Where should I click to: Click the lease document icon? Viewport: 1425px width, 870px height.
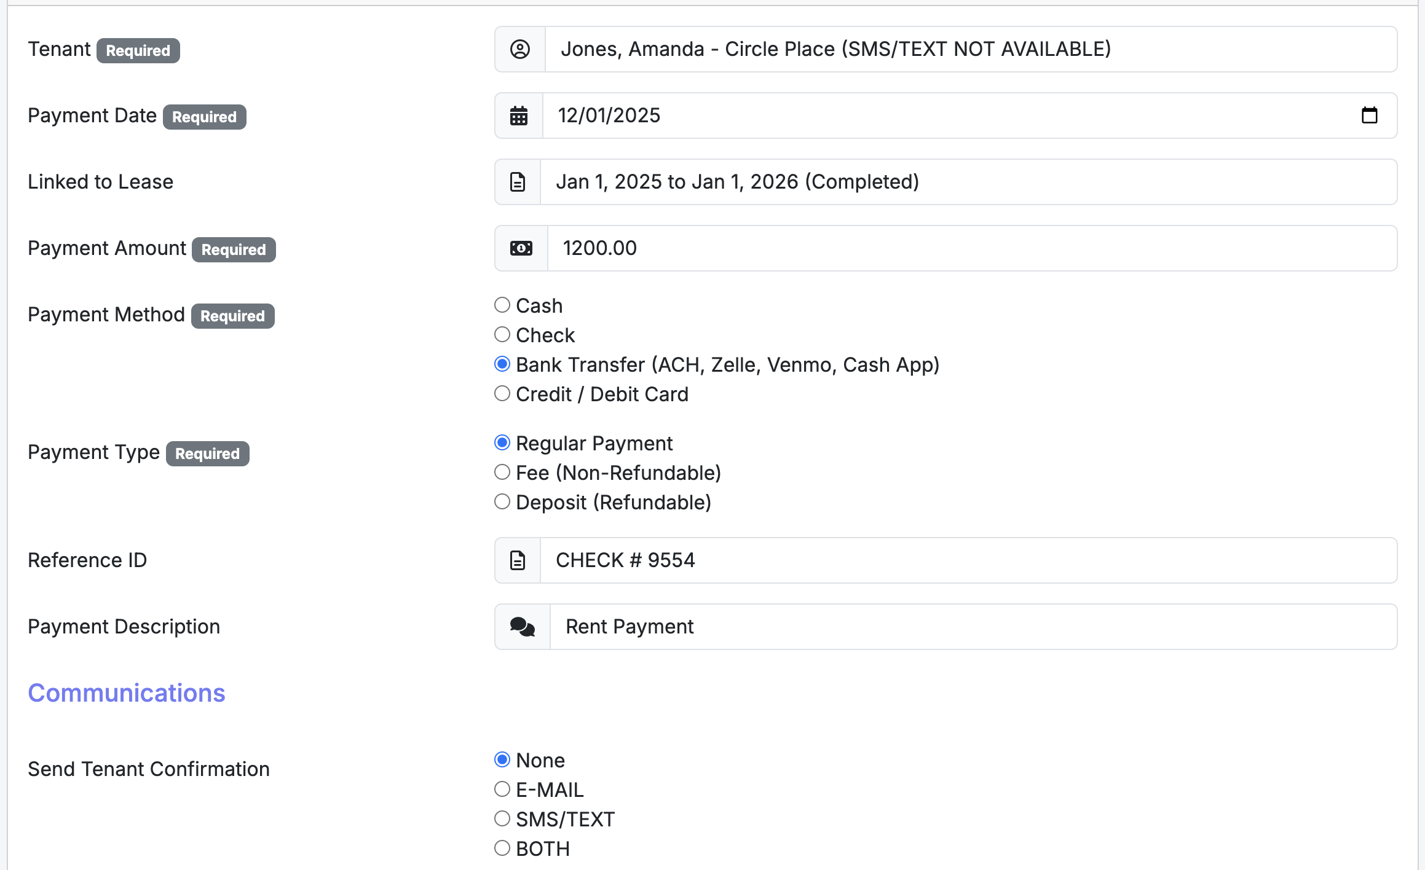click(x=518, y=182)
